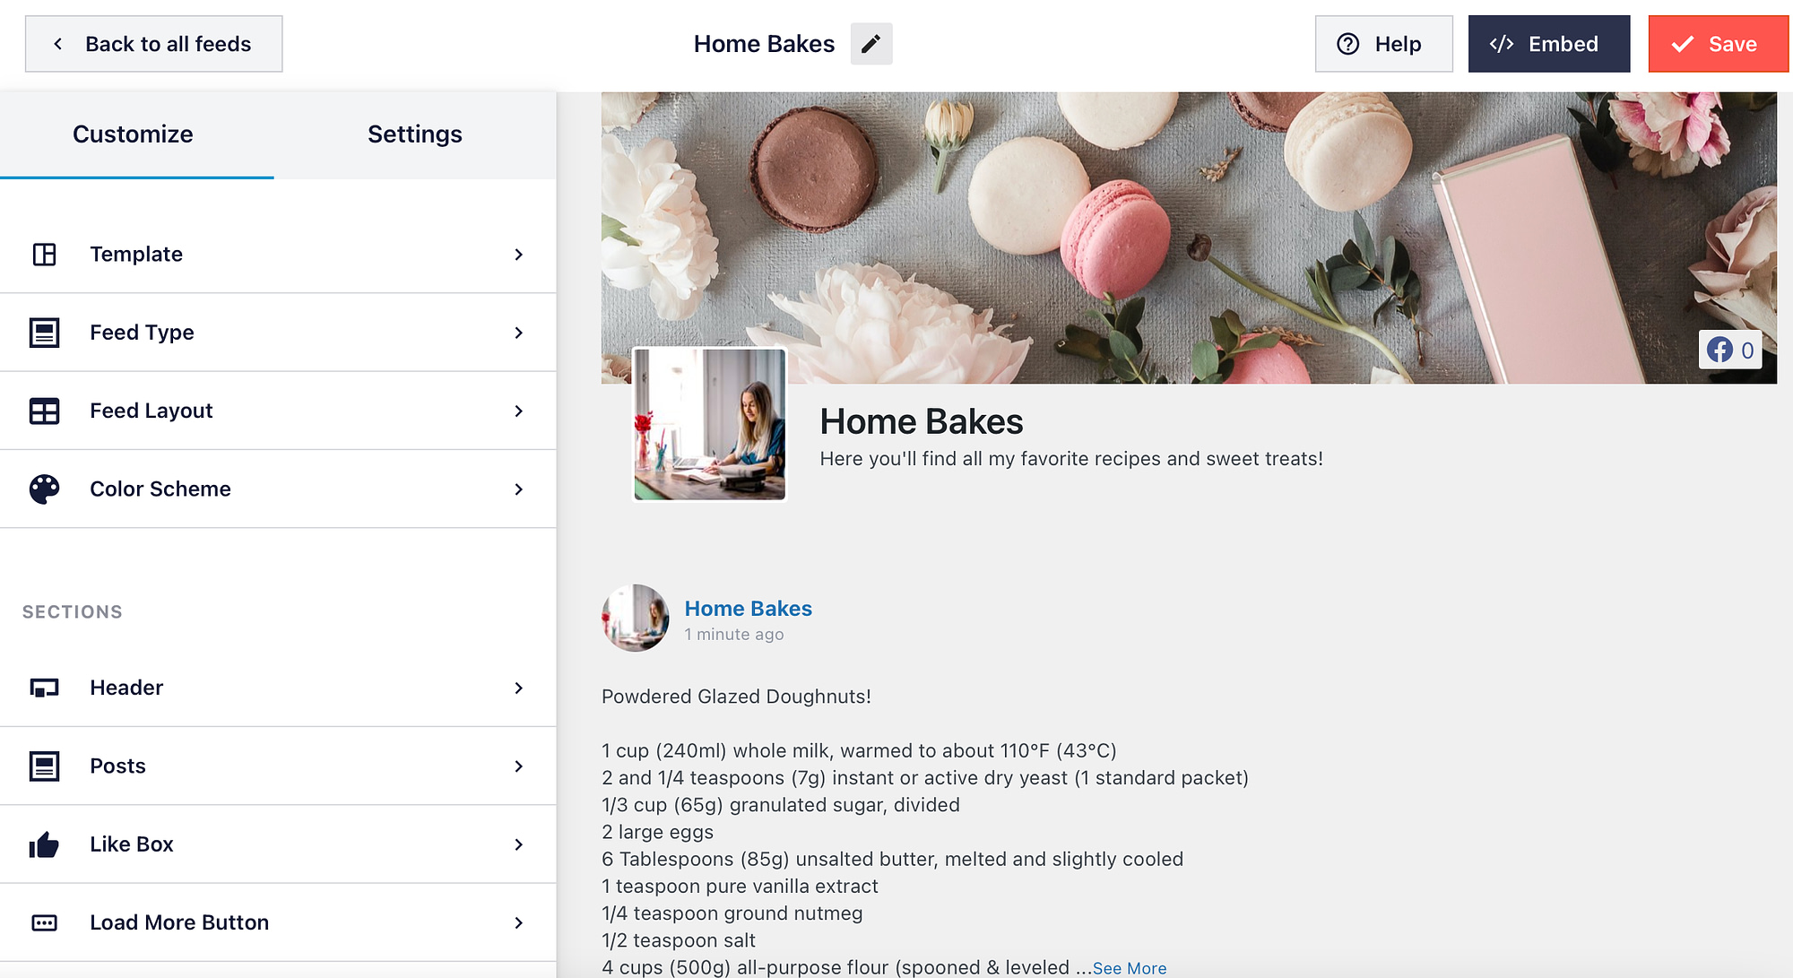This screenshot has height=978, width=1793.
Task: Click the Load More Button icon
Action: point(42,922)
